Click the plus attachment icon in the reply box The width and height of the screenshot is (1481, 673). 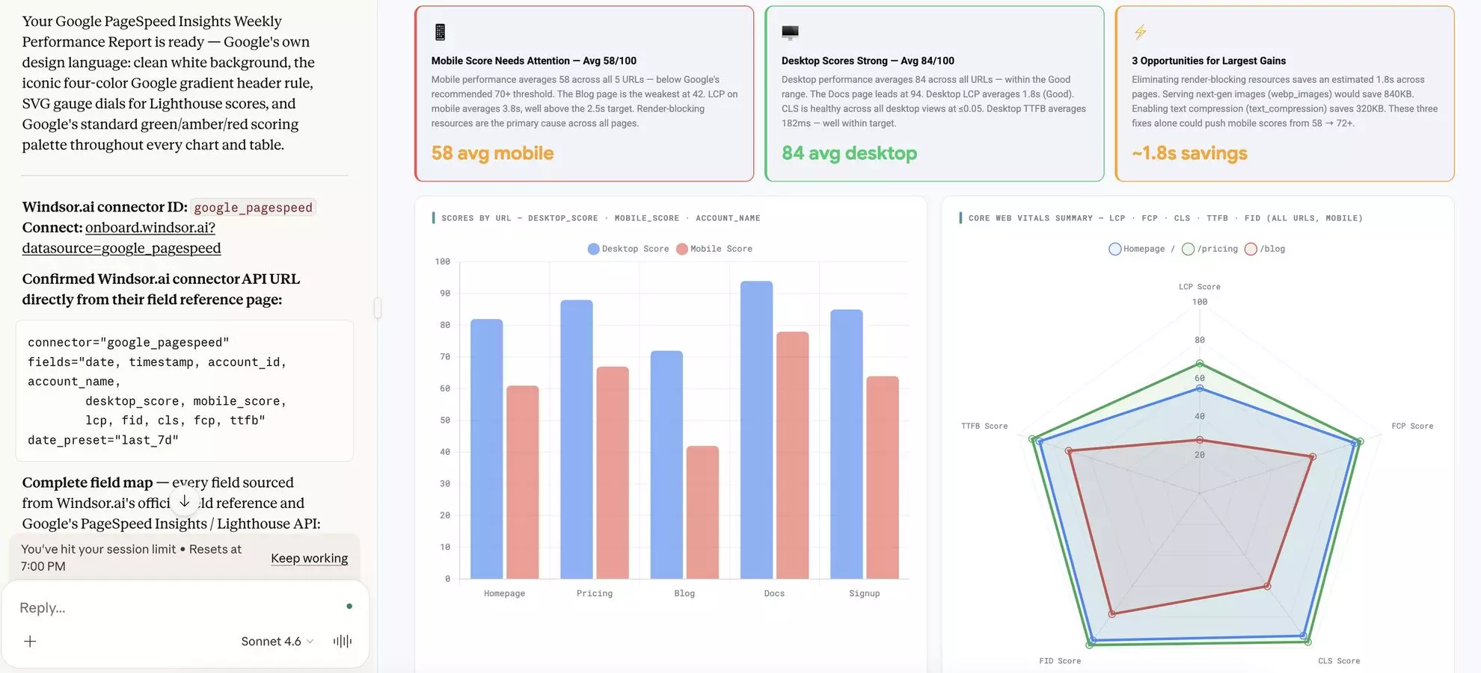click(x=30, y=641)
